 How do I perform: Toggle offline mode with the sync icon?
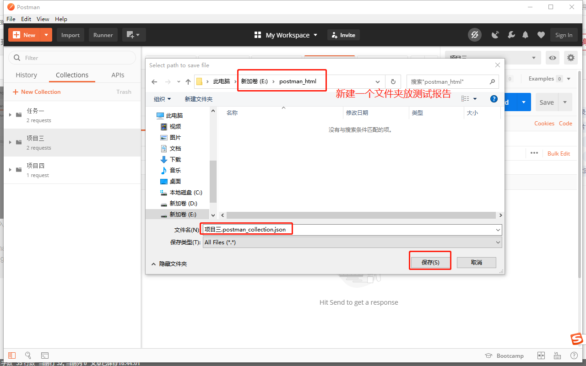[475, 35]
